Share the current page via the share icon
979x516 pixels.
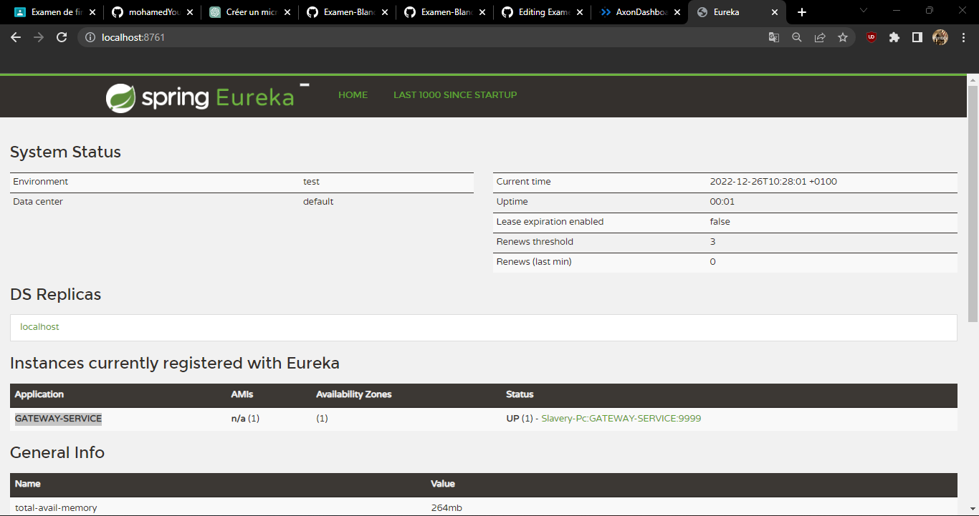click(x=819, y=36)
